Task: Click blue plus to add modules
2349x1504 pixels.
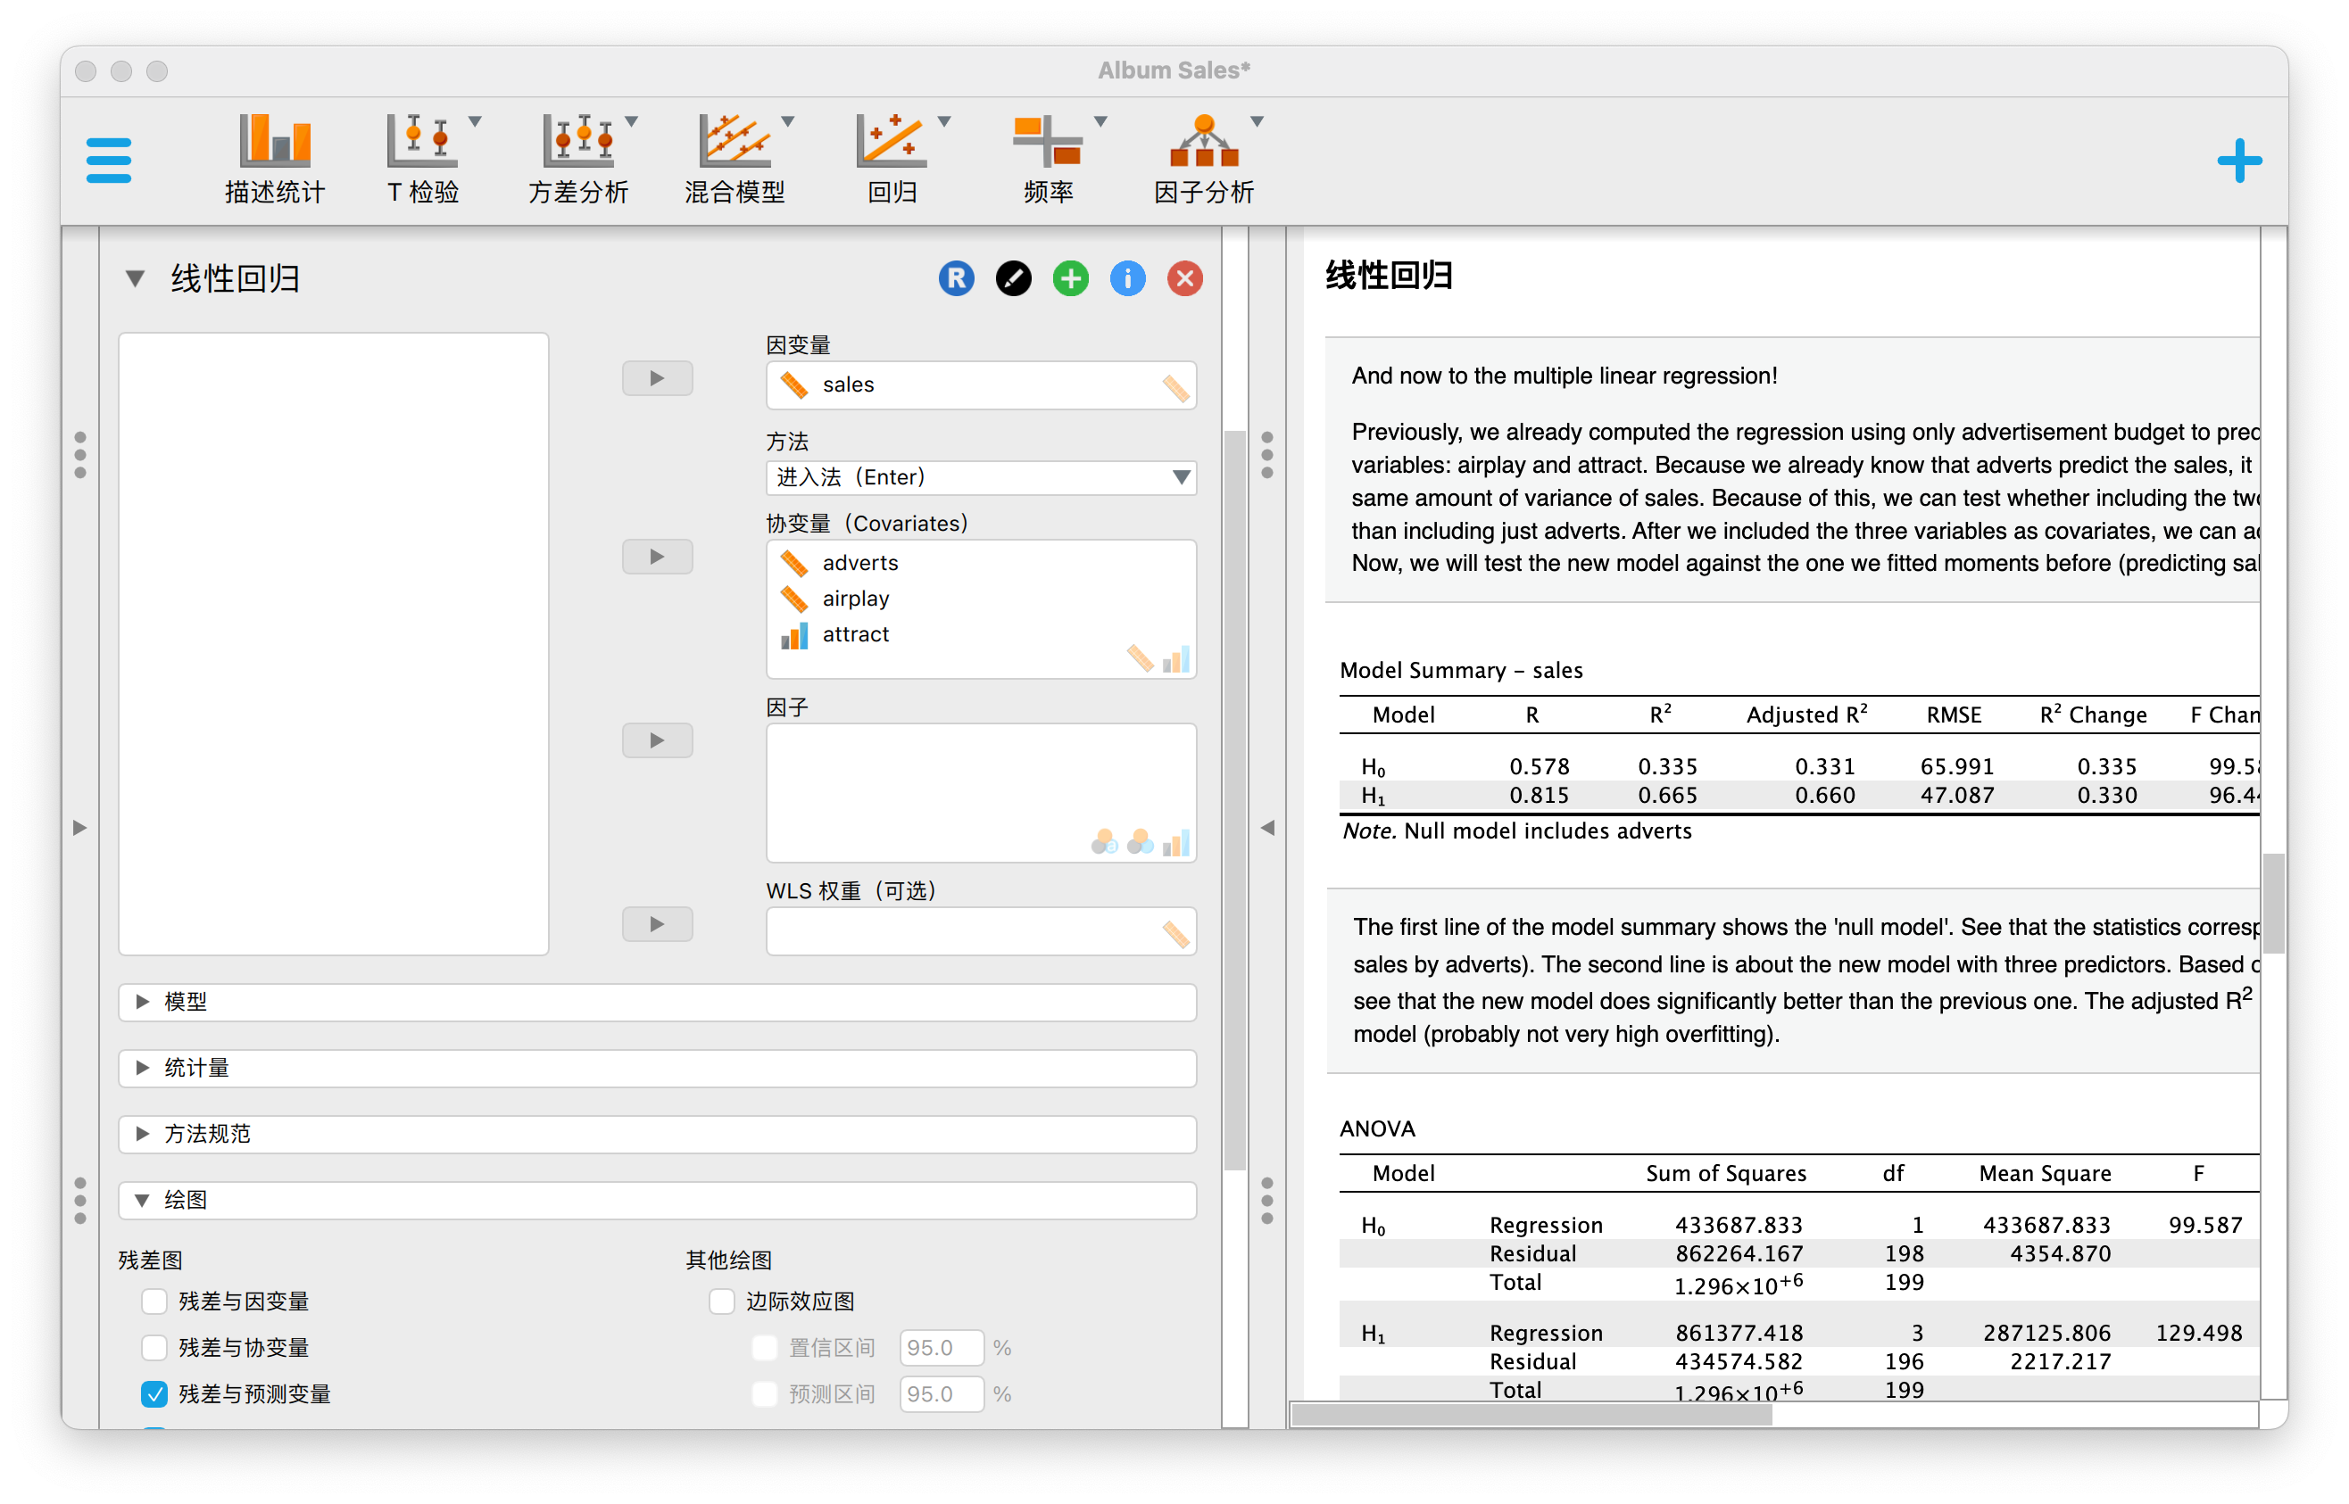Action: [x=2238, y=161]
